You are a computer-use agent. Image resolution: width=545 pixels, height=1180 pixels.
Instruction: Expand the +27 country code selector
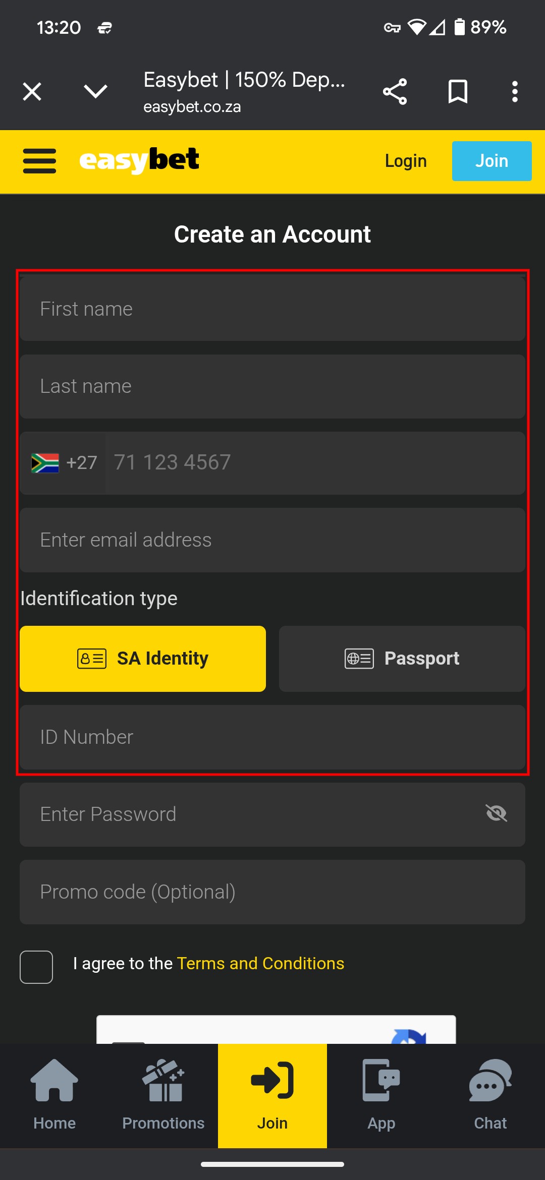tap(64, 462)
